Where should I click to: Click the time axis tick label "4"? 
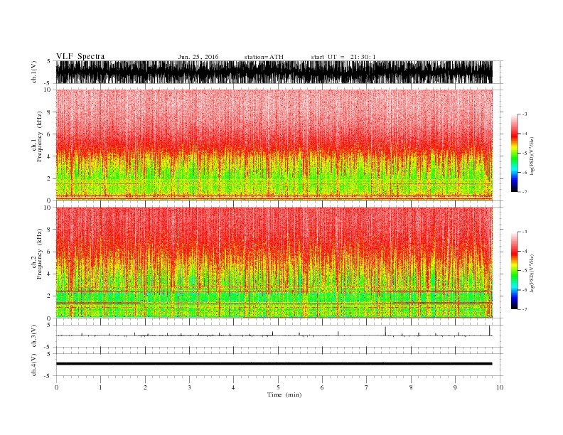pos(234,387)
